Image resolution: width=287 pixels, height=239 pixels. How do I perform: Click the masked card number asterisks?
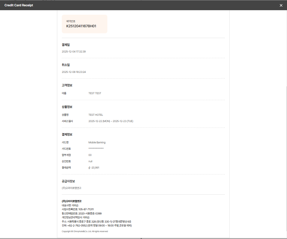(96, 148)
